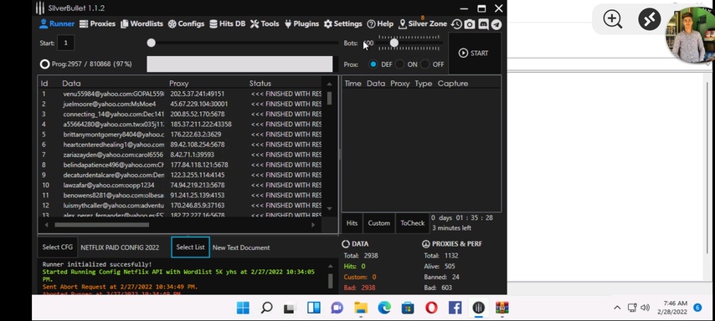This screenshot has width=715, height=321.
Task: Select the ON proxy radio button
Action: [399, 64]
